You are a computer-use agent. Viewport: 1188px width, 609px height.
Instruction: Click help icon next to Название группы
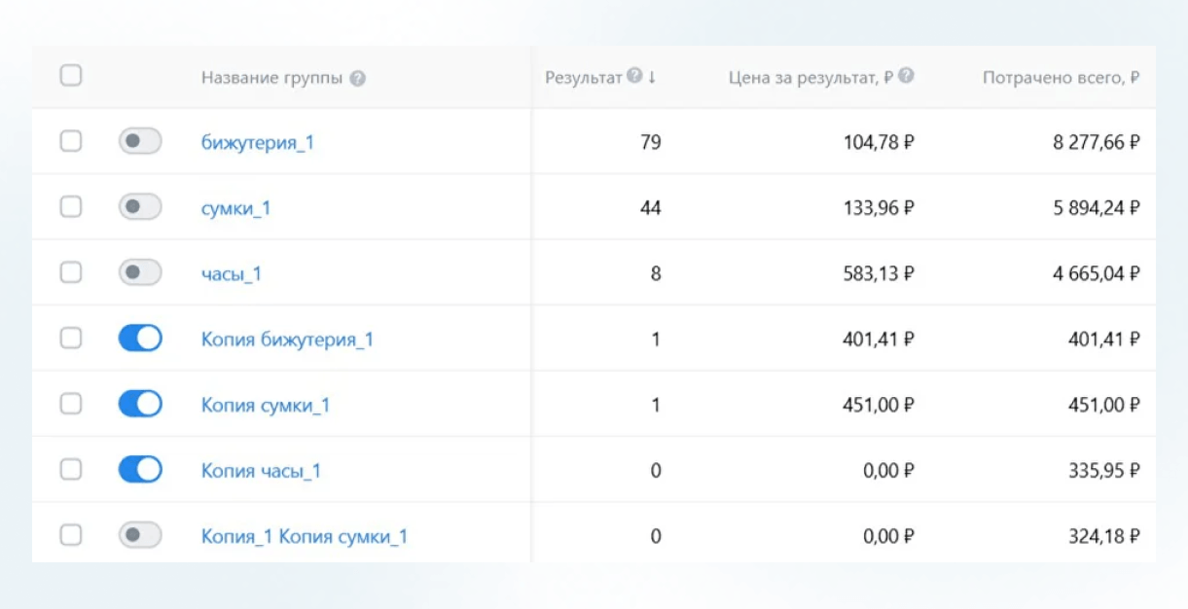[358, 79]
